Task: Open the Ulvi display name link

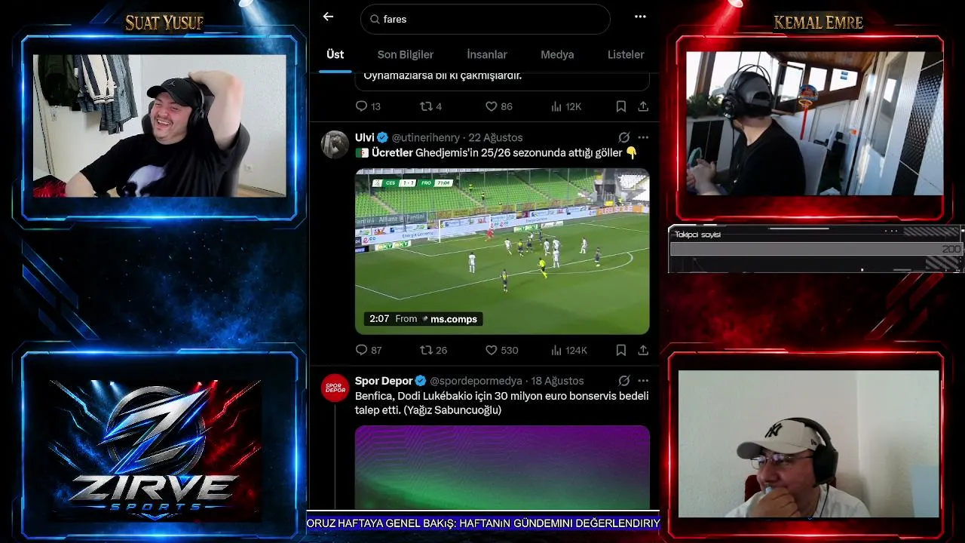Action: click(x=365, y=137)
